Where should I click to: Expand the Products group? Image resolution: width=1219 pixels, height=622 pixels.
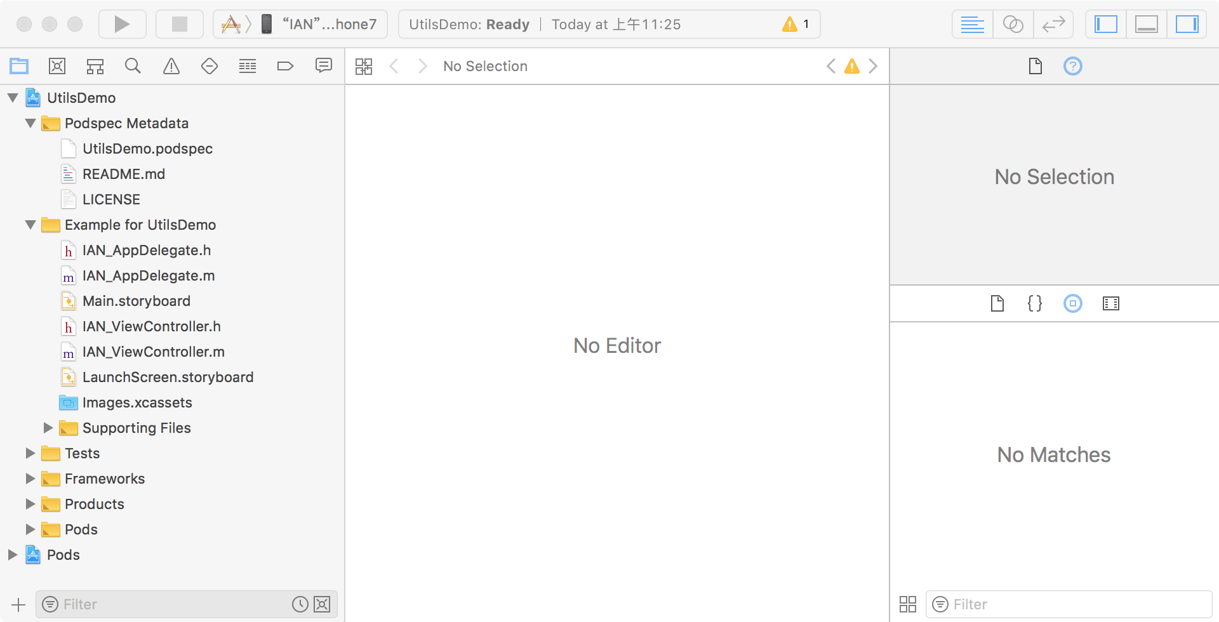pyautogui.click(x=30, y=504)
